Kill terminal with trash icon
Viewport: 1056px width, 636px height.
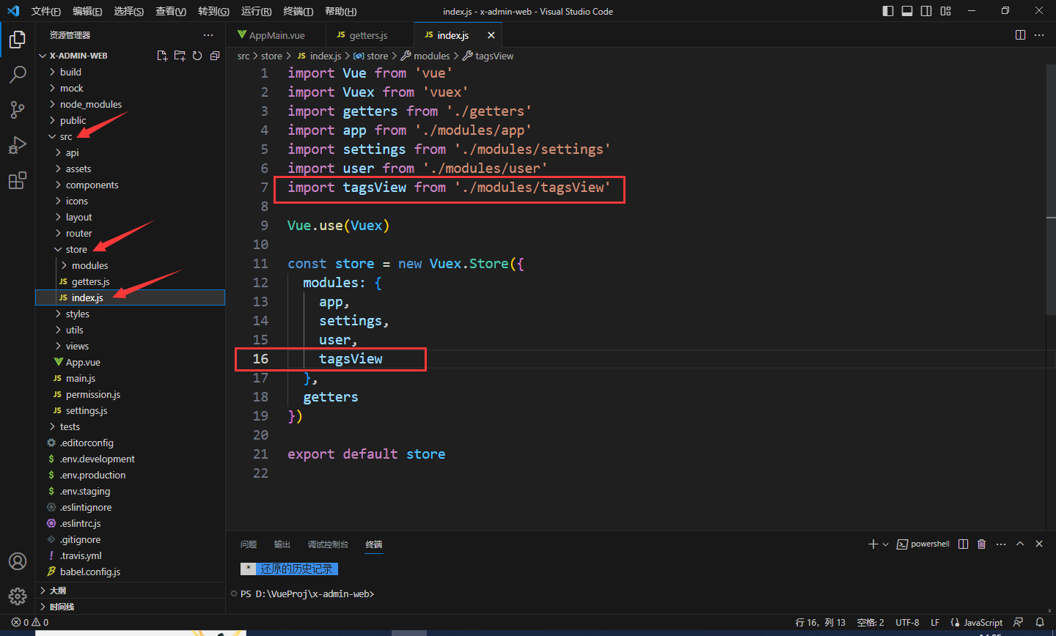click(x=982, y=544)
